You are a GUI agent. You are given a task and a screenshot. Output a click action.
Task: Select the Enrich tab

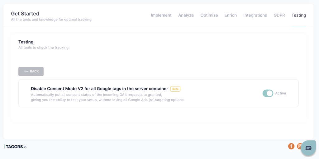click(231, 15)
